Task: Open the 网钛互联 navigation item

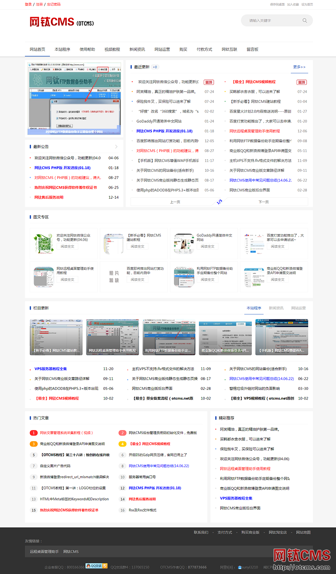Action: point(229,49)
